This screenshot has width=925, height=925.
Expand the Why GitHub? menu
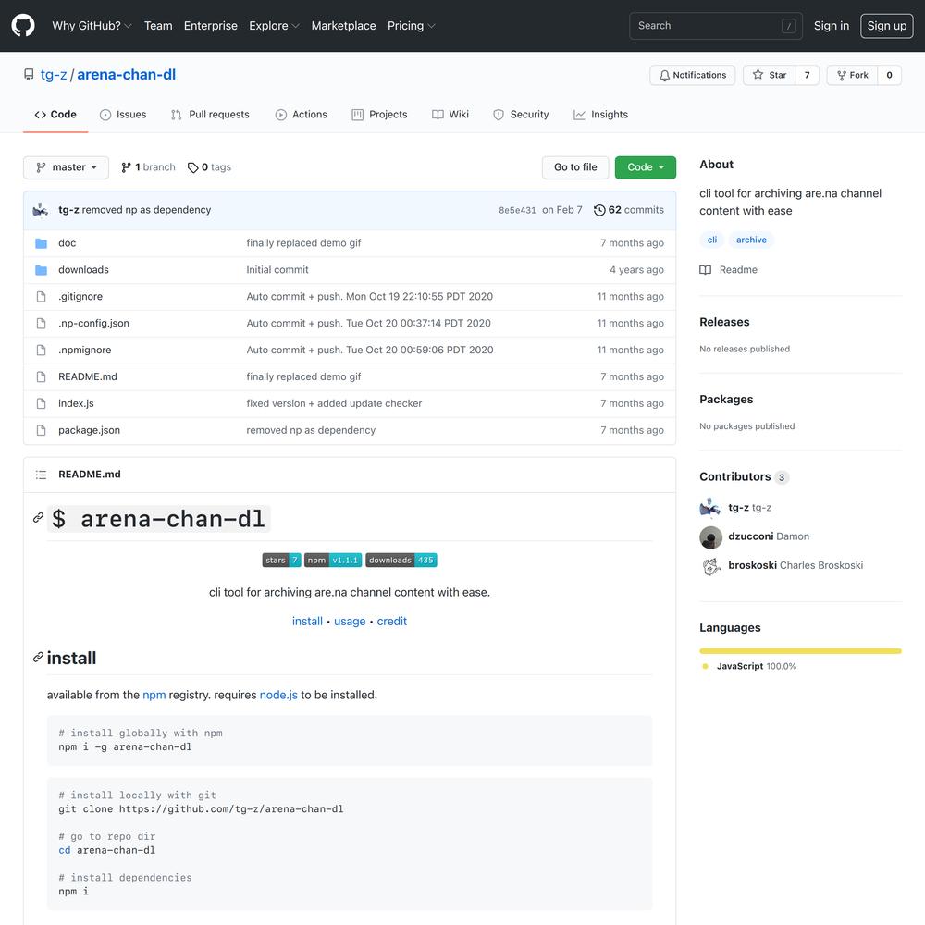[x=92, y=26]
